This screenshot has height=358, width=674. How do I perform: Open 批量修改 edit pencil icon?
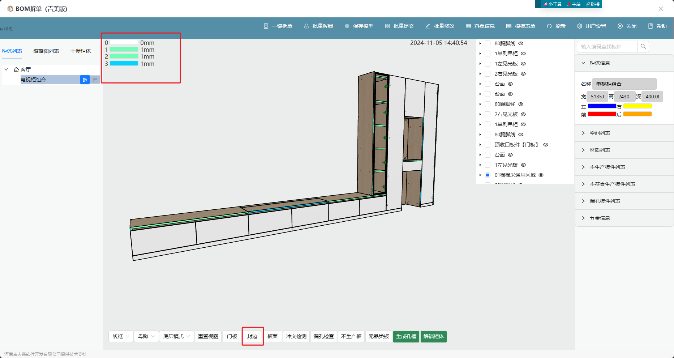click(428, 26)
